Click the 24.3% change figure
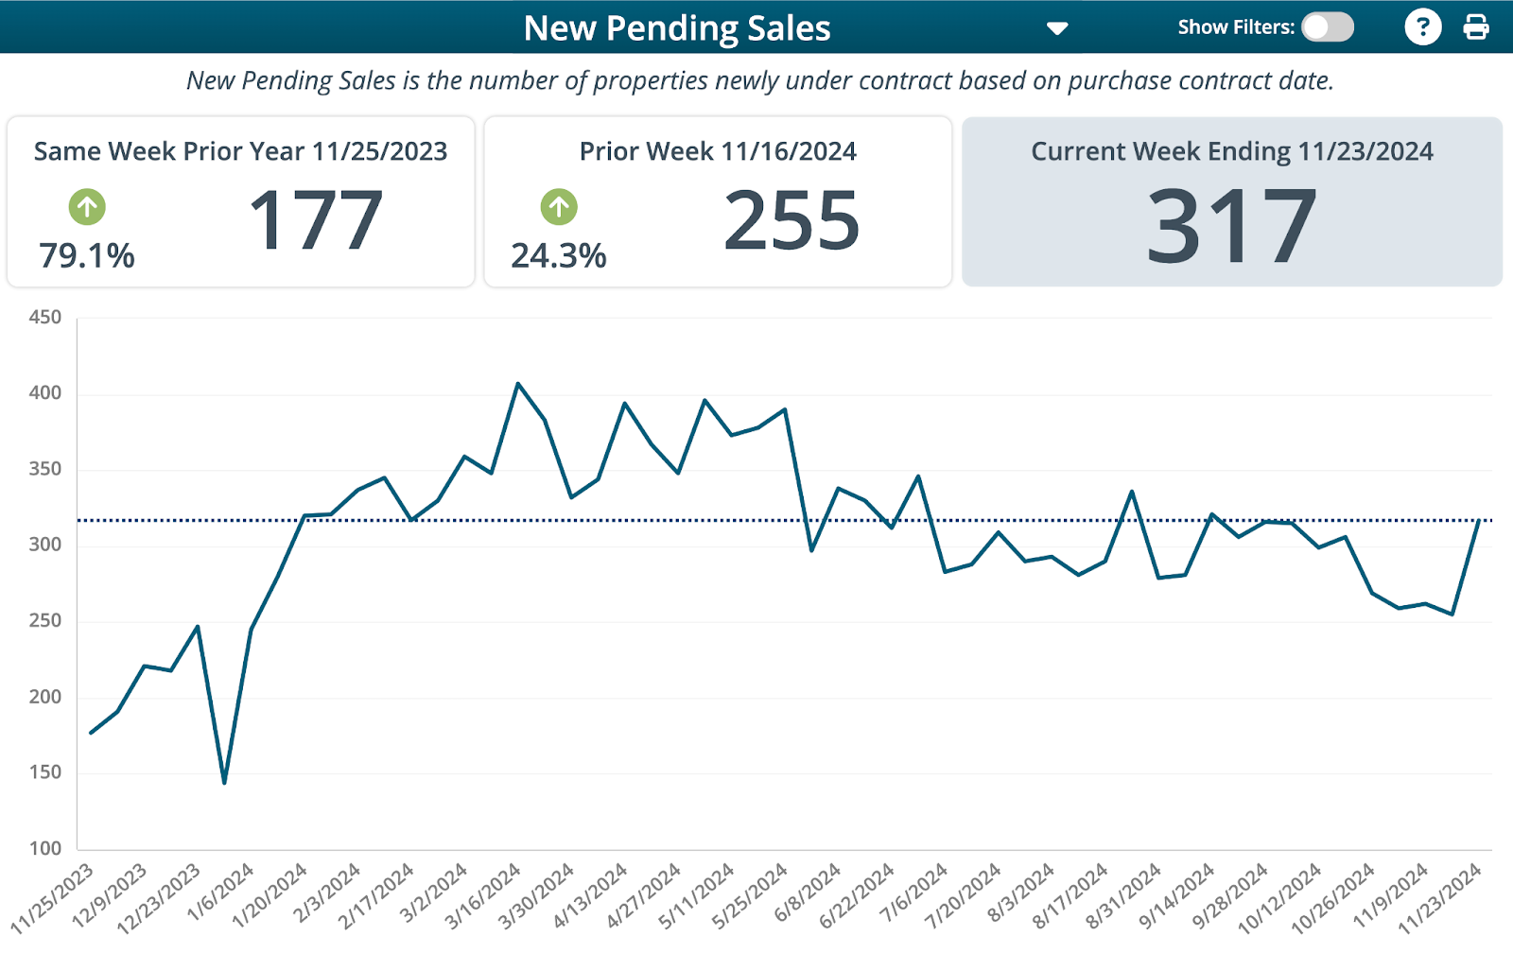Screen dimensions: 1513x953 coord(559,256)
